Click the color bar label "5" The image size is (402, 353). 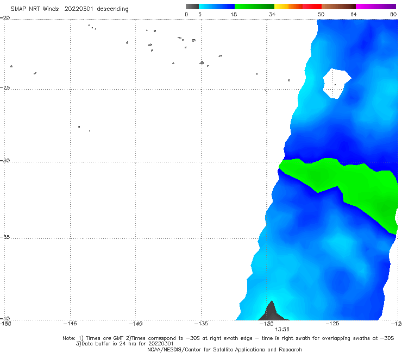pos(200,14)
